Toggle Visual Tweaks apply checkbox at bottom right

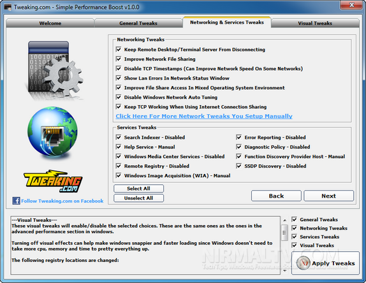(x=295, y=245)
